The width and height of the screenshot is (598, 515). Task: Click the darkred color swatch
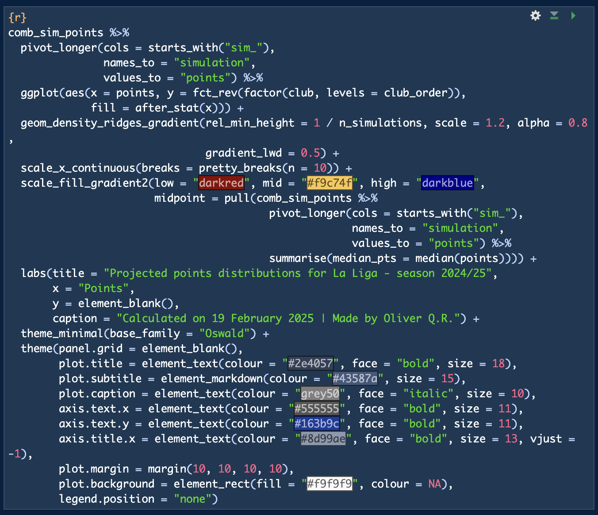coord(221,183)
